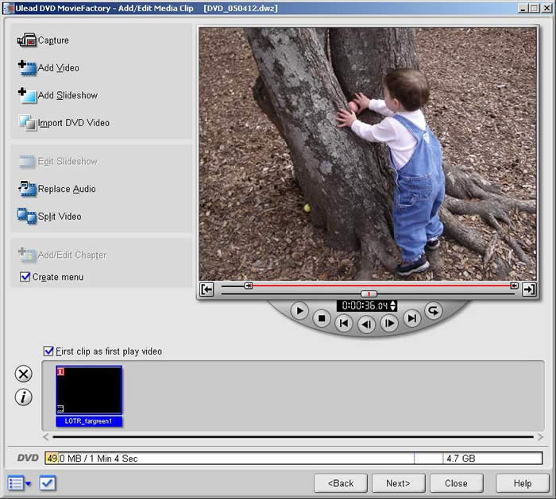556x499 pixels.
Task: Click the checkmark icon in the bottom bar
Action: click(48, 482)
